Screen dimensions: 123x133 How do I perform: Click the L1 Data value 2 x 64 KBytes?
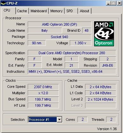(x=100, y=87)
